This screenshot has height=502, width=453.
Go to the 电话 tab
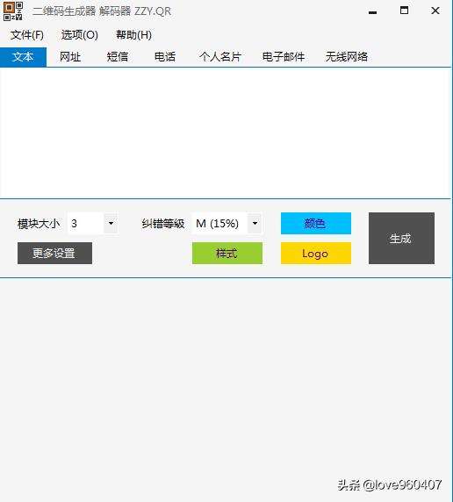[165, 57]
